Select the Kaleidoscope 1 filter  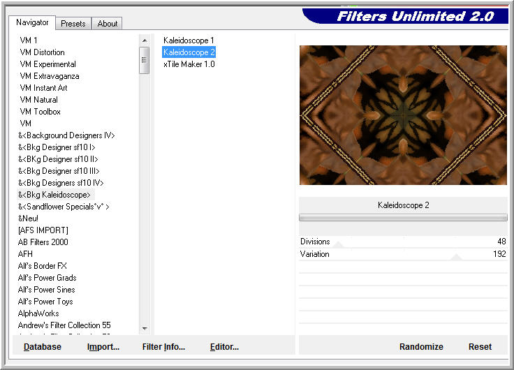(189, 40)
